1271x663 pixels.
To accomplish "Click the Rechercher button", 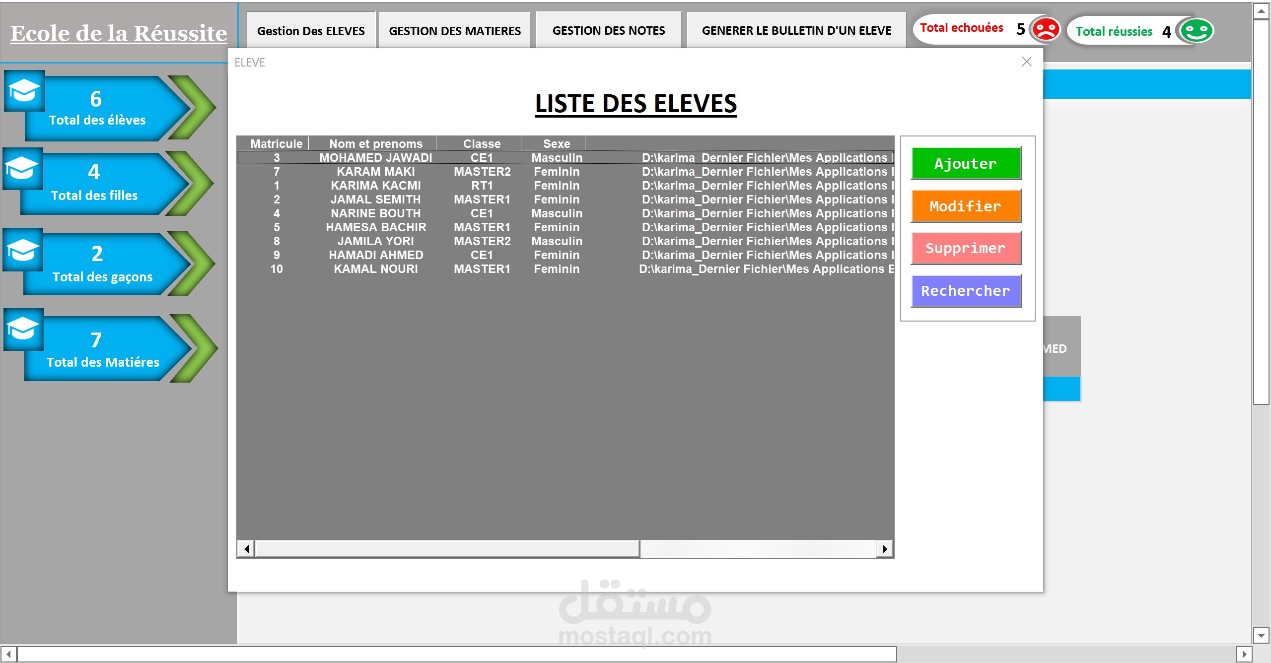I will [965, 291].
